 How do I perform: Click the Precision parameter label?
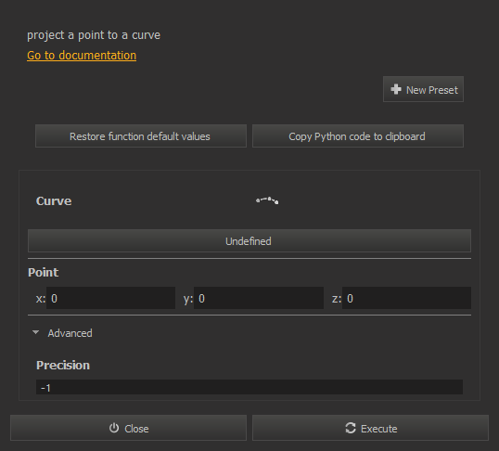tap(63, 365)
